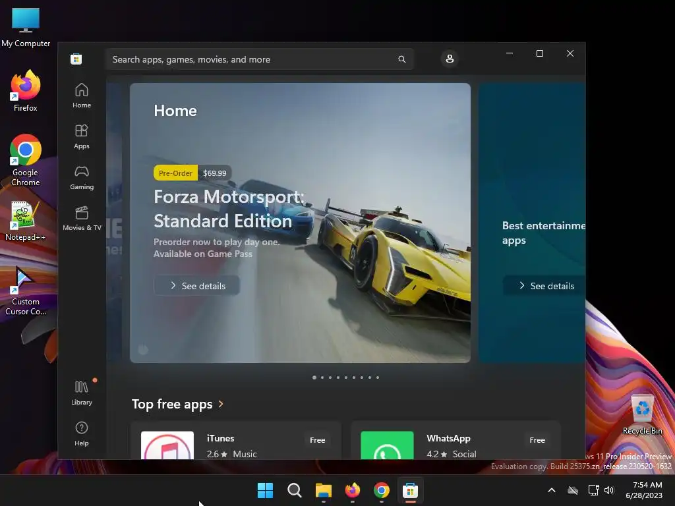The height and width of the screenshot is (506, 675).
Task: Expand Top free apps list chevron
Action: click(221, 404)
